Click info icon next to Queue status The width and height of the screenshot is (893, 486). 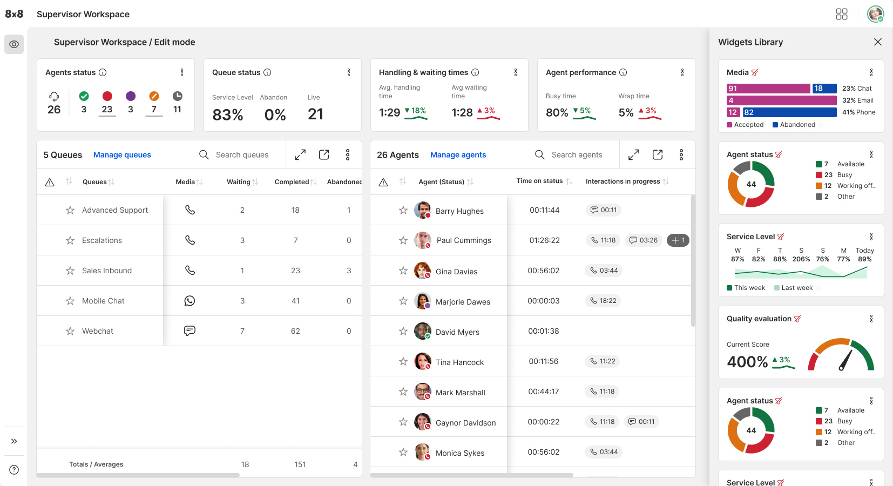click(x=267, y=72)
